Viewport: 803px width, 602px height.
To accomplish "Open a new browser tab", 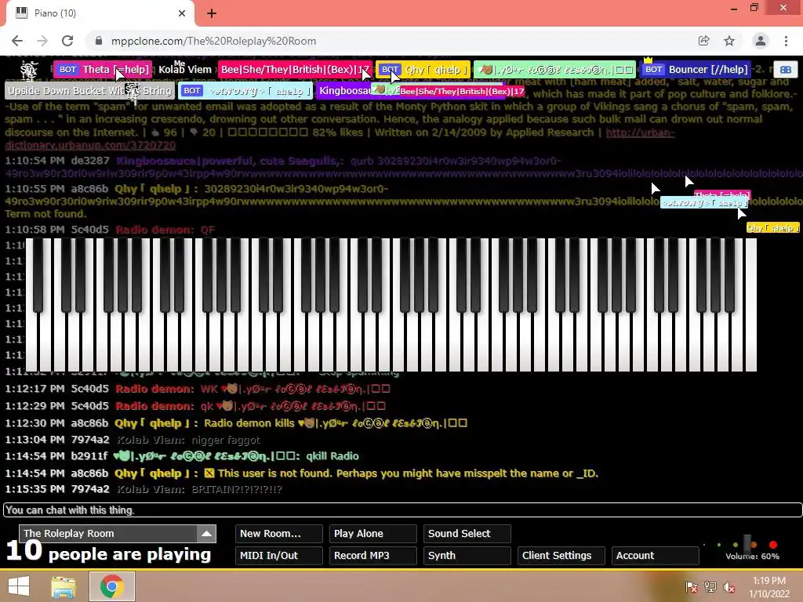I will click(212, 13).
